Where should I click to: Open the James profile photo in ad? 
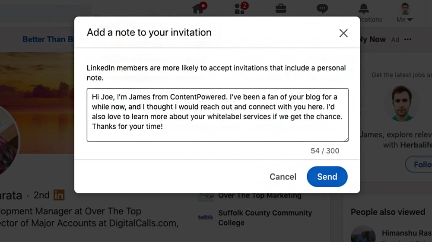coord(402,104)
